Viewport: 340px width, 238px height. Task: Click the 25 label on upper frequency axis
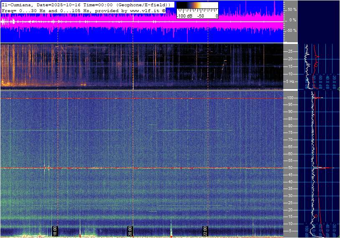(x=290, y=51)
